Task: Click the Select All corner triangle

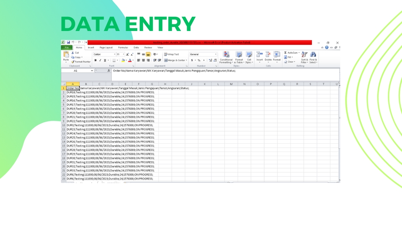Action: [64, 84]
